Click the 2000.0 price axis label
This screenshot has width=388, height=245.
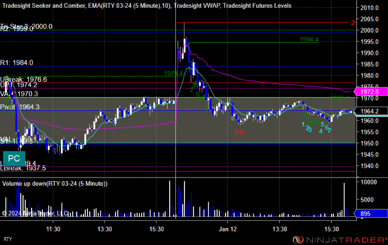(369, 30)
